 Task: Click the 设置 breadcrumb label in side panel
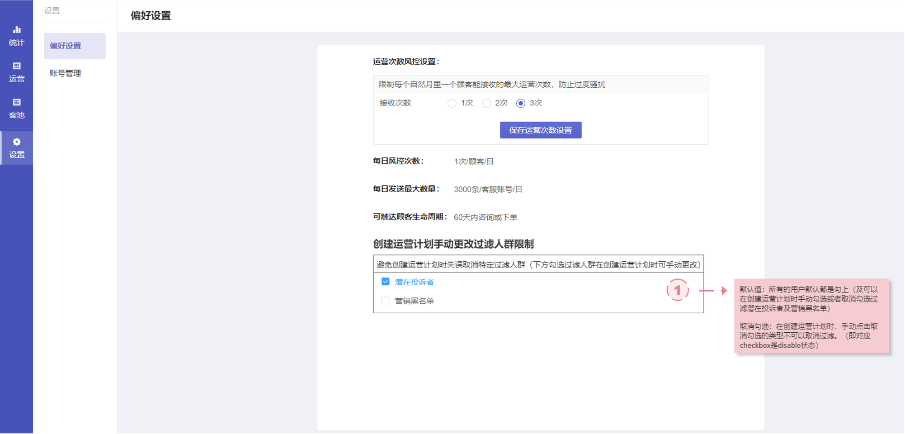click(x=52, y=11)
